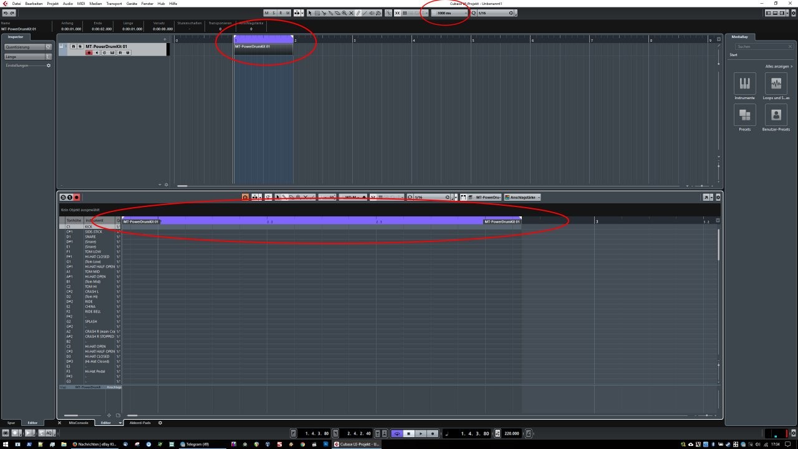
Task: Mute the MT-PowerDrumKit 01 track
Action: [73, 46]
